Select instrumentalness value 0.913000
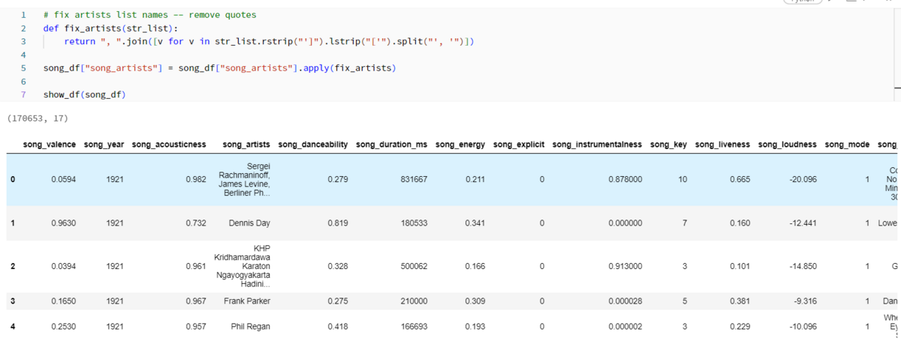The image size is (901, 350). (625, 266)
